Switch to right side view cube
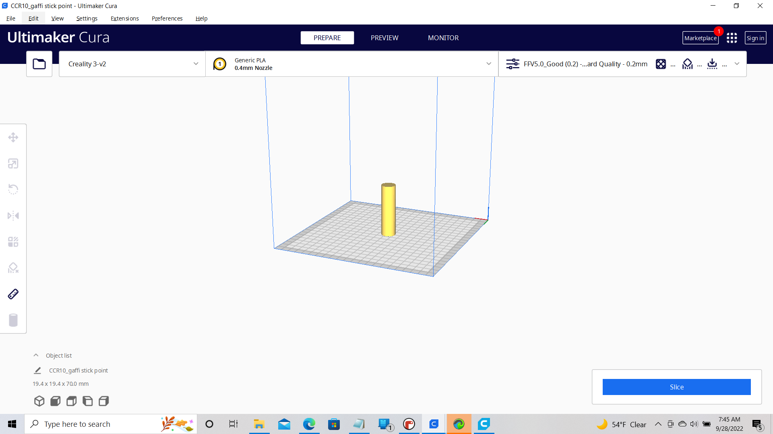Viewport: 773px width, 434px height. 104,401
